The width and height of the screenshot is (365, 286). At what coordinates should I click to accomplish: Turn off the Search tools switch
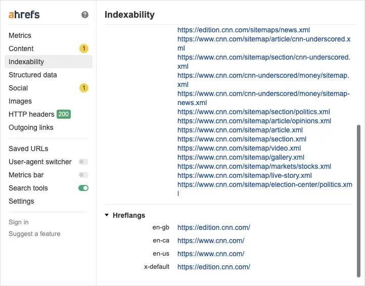point(83,188)
